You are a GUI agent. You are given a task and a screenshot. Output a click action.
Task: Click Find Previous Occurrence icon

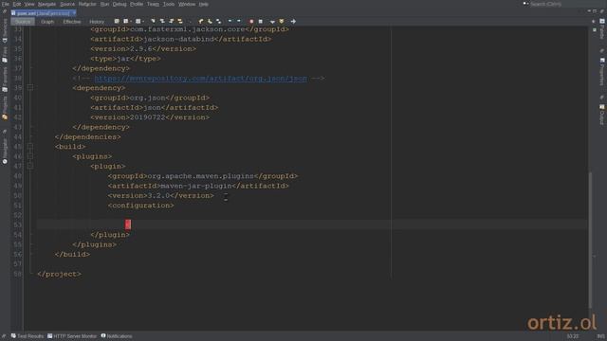(162, 21)
